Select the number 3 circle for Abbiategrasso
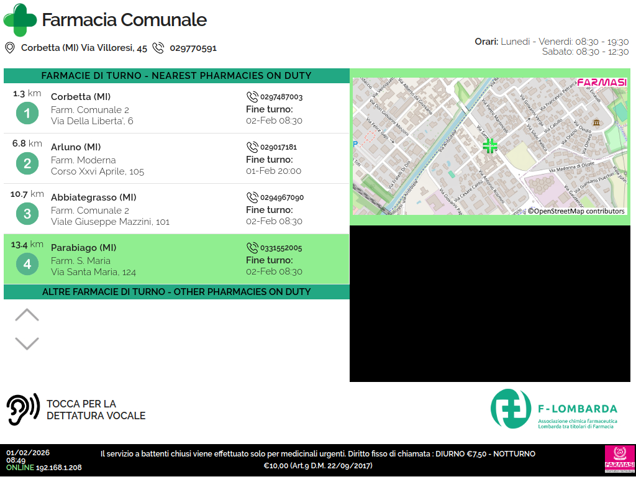Viewport: 636px width, 477px height. tap(27, 214)
